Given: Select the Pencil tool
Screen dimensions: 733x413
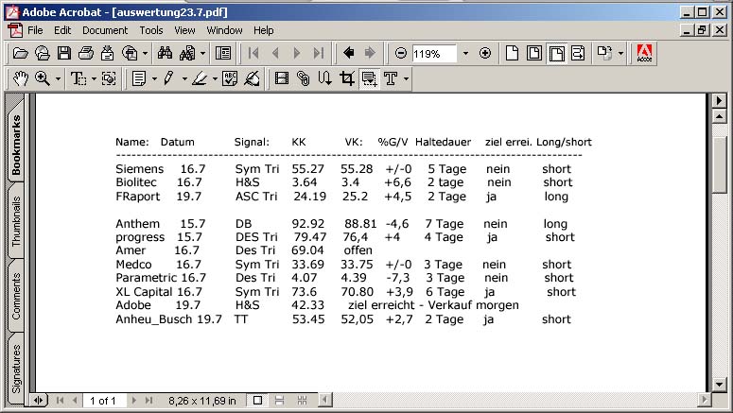Looking at the screenshot, I should tap(169, 78).
